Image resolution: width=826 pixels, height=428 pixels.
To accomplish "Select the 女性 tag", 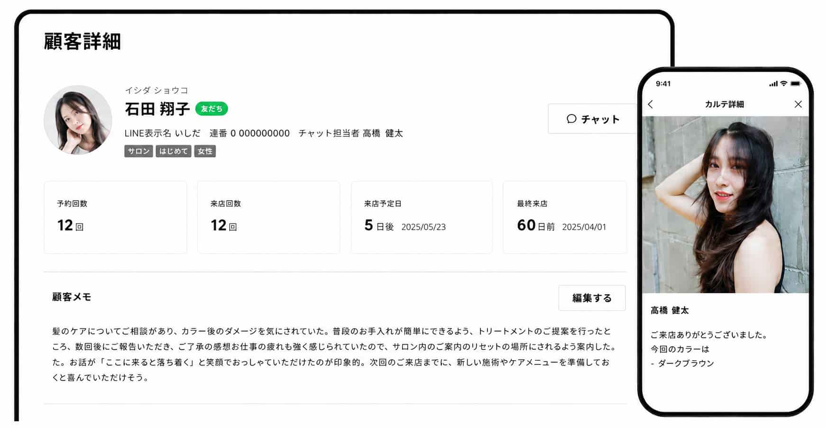I will pyautogui.click(x=205, y=151).
